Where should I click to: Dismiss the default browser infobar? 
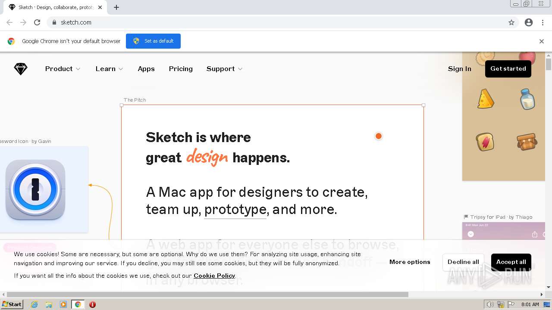[x=542, y=41]
